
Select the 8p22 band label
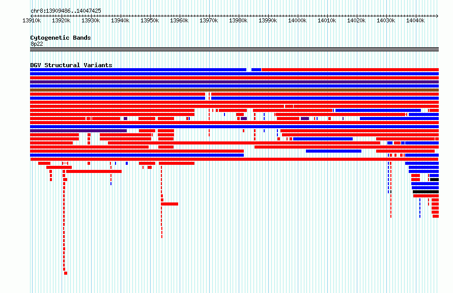point(37,44)
